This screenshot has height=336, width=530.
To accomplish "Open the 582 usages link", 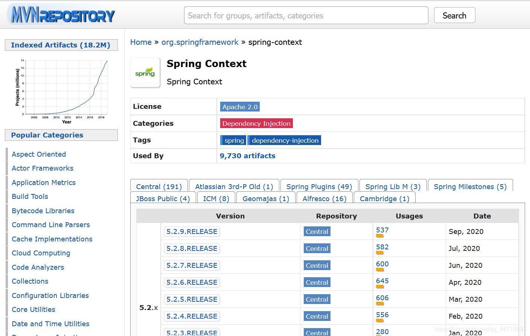I will point(382,247).
